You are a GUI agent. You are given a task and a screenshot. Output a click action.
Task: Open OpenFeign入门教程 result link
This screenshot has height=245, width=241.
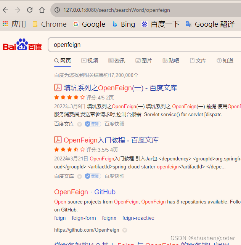pos(111,140)
